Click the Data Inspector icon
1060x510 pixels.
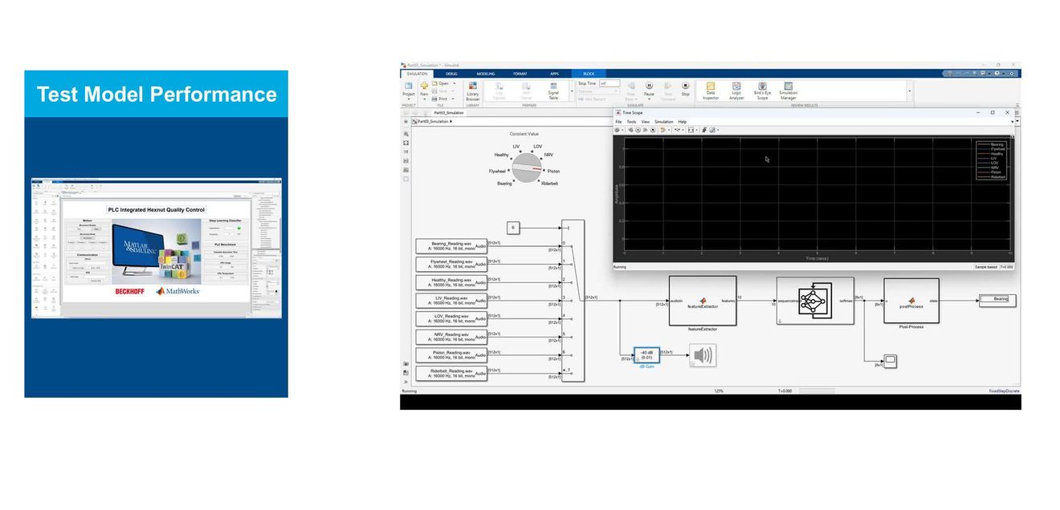click(x=711, y=91)
